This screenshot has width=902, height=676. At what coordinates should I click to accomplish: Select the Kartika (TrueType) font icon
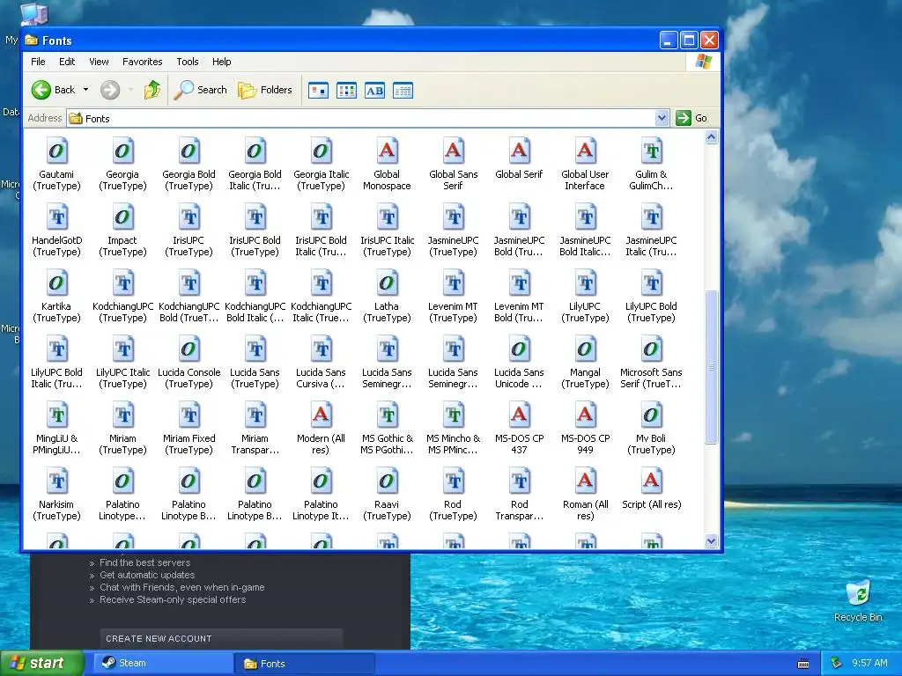(56, 283)
